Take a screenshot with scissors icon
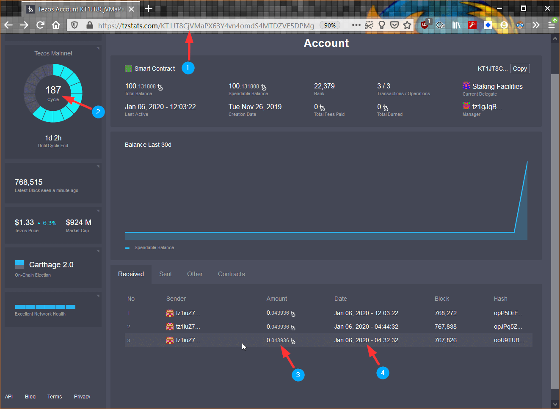The width and height of the screenshot is (560, 409). 369,25
